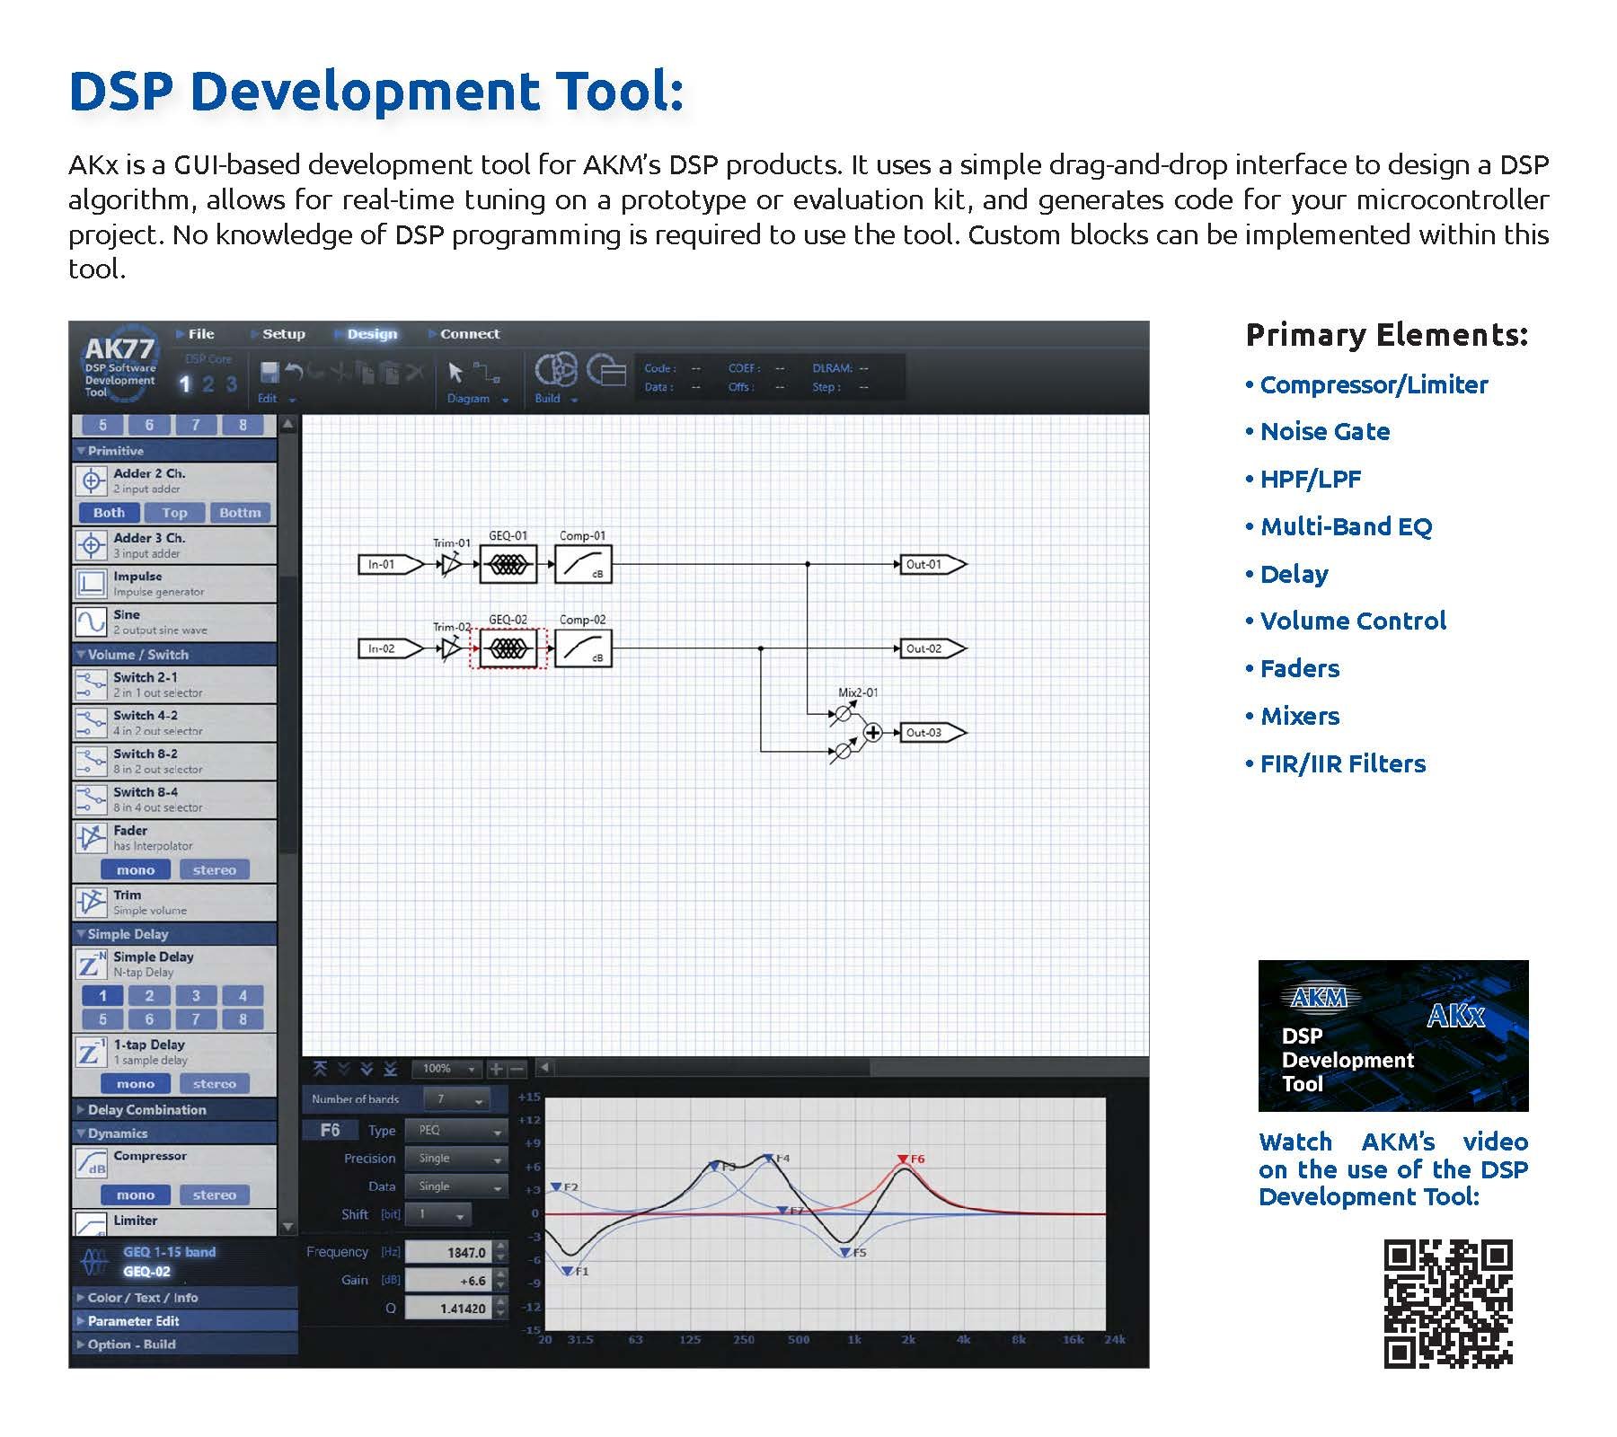Screen dimensions: 1617x1437
Task: Click the zoom in plus icon
Action: [x=495, y=1069]
